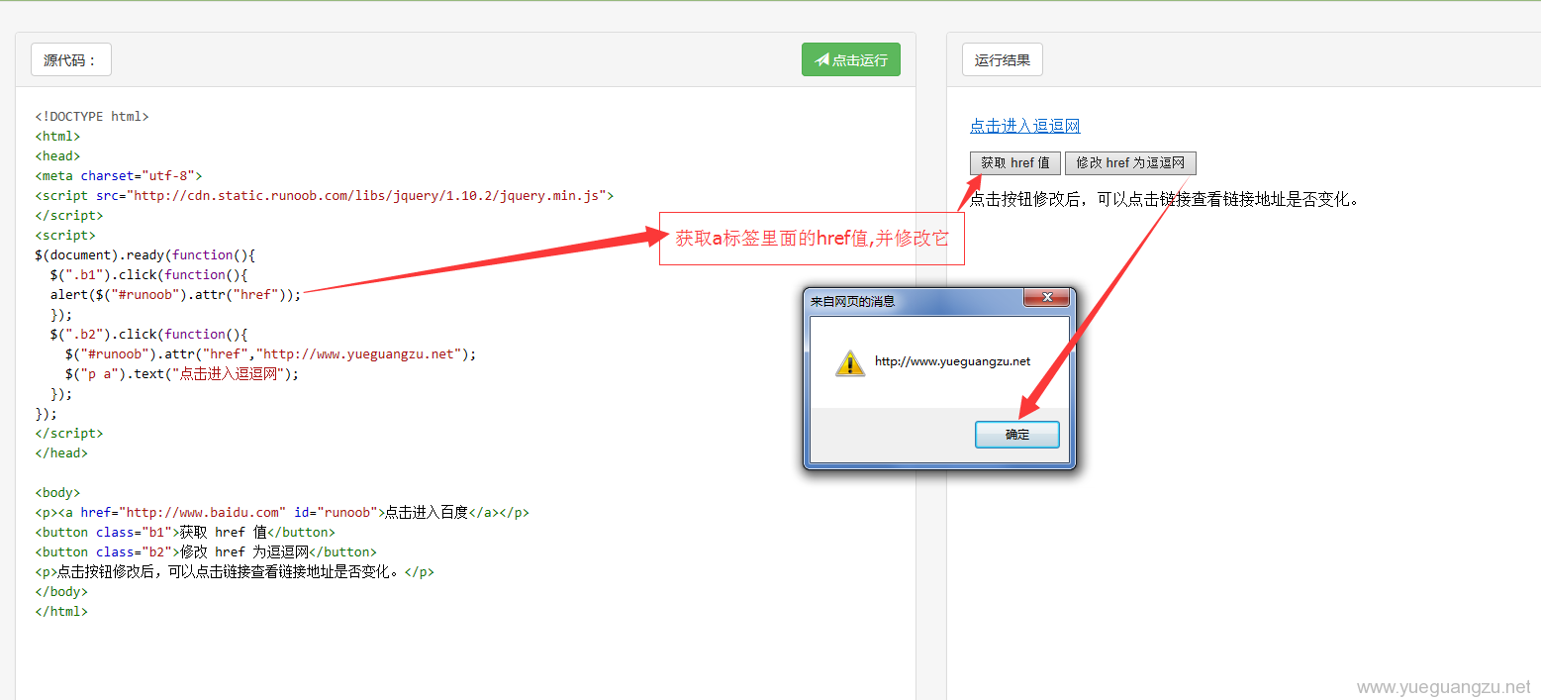
Task: Click the $("p a").text("点击进入逗逗网") line
Action: 182,373
